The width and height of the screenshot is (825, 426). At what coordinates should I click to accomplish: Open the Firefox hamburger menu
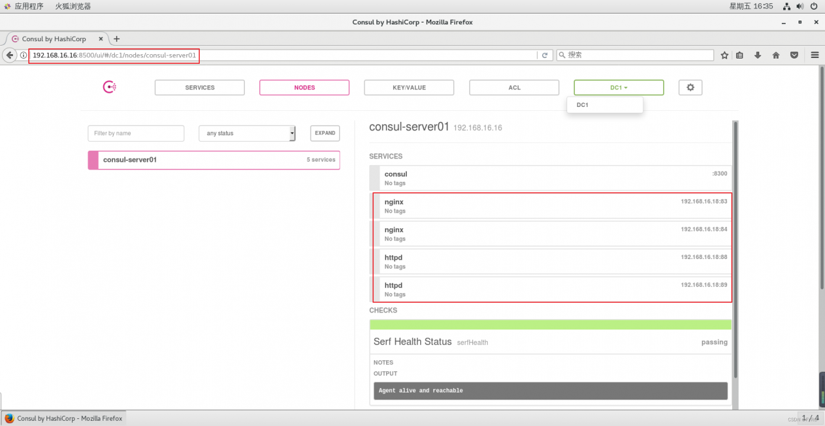[815, 55]
